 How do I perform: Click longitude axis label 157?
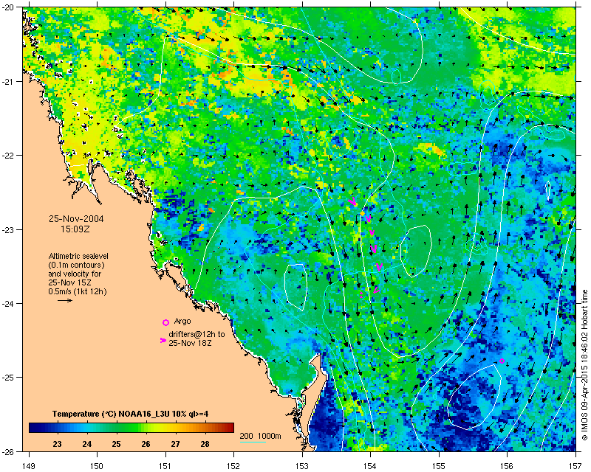576,466
